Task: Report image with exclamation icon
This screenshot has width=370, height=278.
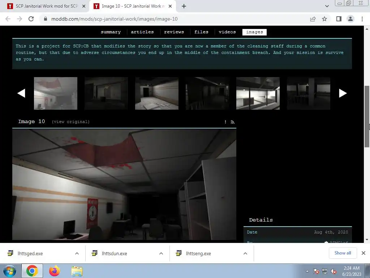Action: coord(225,122)
